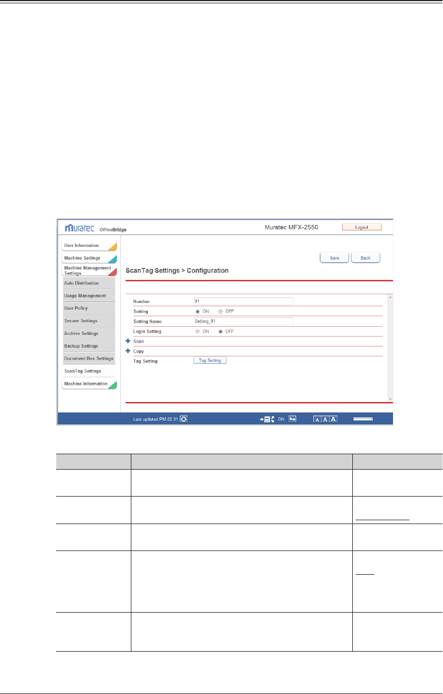Screen dimensions: 443x694
Task: Open the Machine Settings tab
Action: (89, 258)
